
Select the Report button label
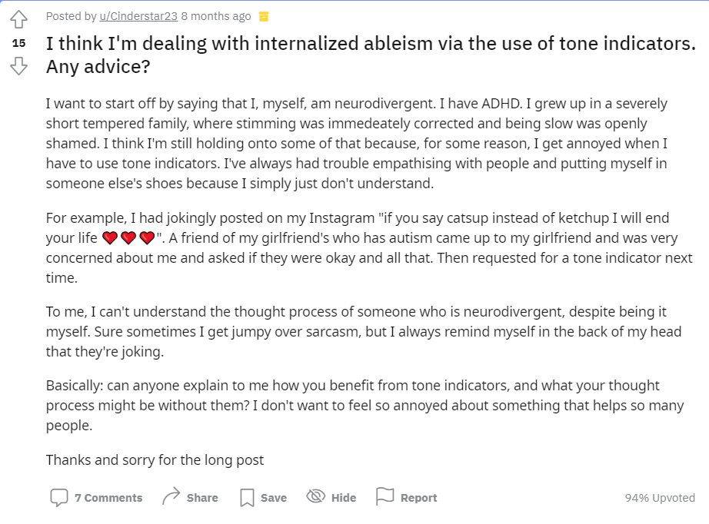418,498
